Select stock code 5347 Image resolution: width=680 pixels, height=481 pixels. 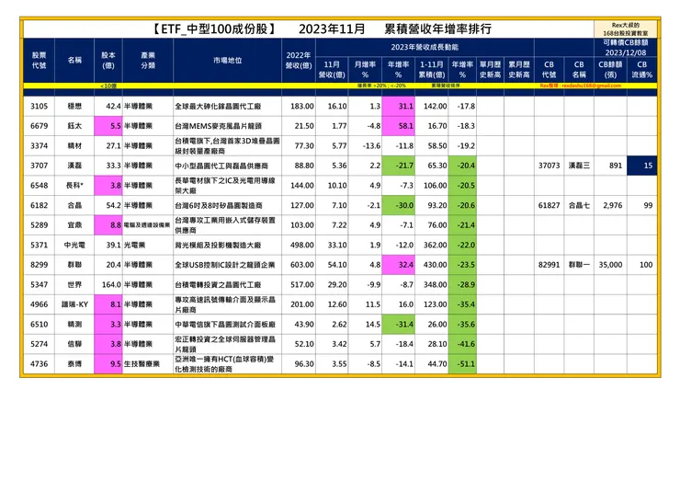39,284
